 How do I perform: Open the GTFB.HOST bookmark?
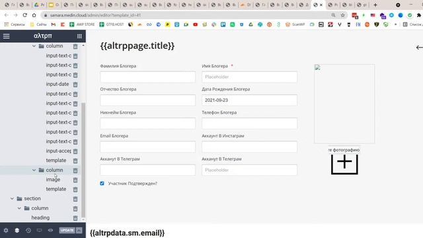pos(112,24)
